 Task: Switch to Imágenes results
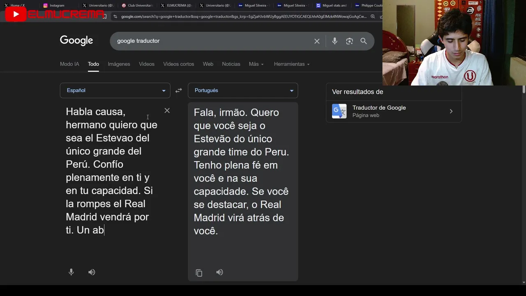(119, 64)
